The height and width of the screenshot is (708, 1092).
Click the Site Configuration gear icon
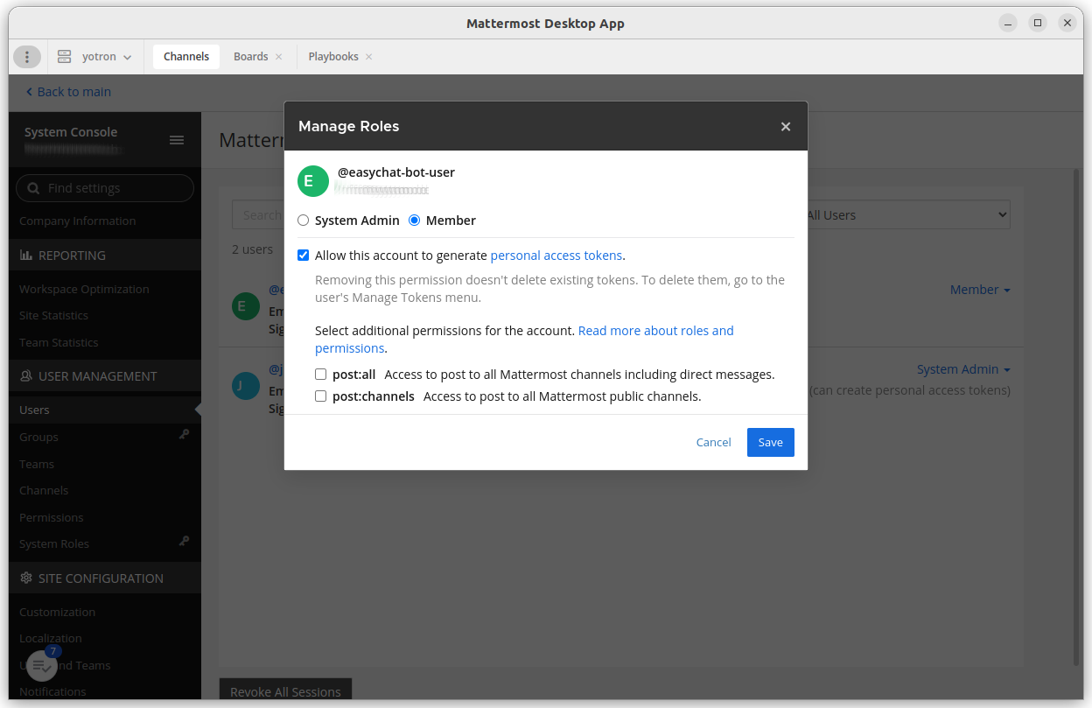(26, 578)
